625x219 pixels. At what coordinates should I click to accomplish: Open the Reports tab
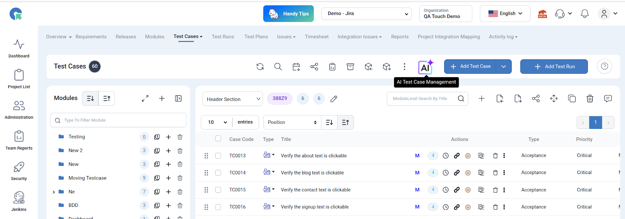400,37
